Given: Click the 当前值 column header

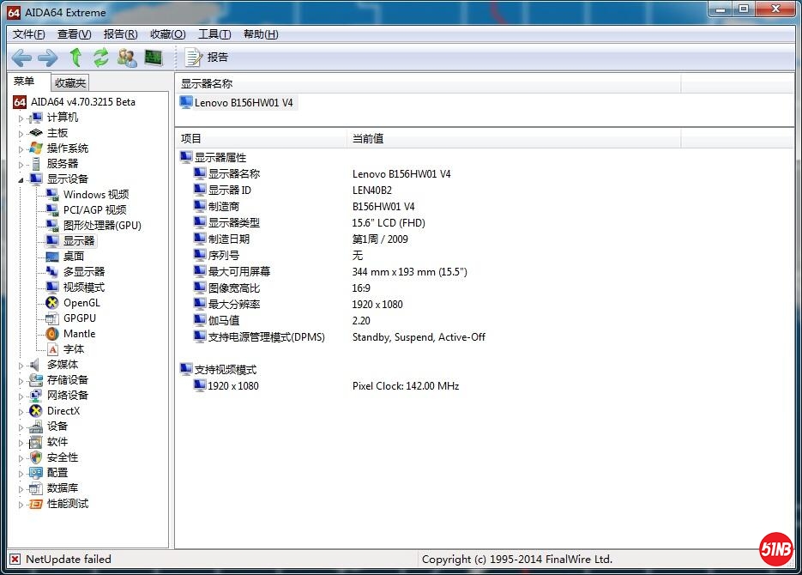Looking at the screenshot, I should [x=368, y=138].
